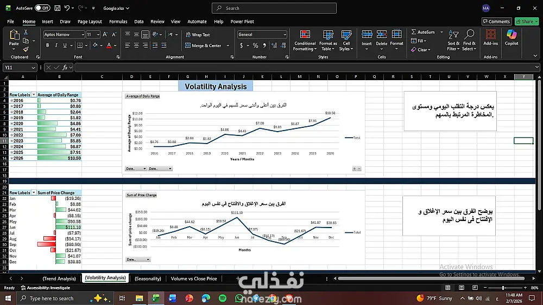Click the Windows Start button

click(8, 298)
